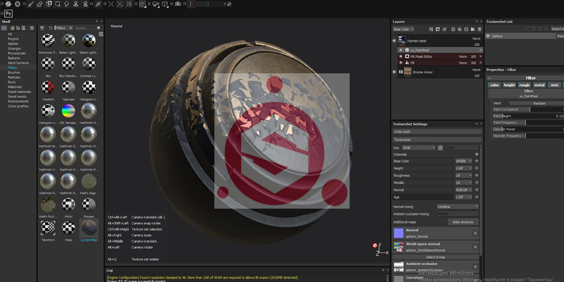Select the Brushes category in Shelf
This screenshot has height=282, width=564.
(x=14, y=73)
